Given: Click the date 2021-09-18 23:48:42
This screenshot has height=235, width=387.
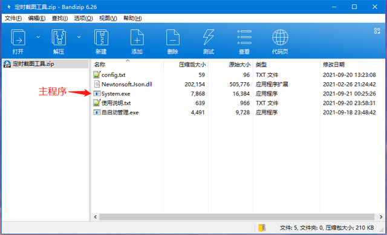Looking at the screenshot, I should point(350,112).
